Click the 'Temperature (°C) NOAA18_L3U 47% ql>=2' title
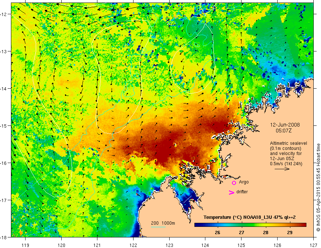 pos(250,217)
